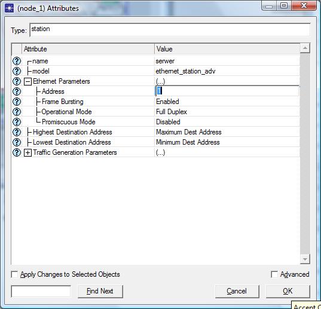View help for Highest Destination Address
This screenshot has height=309, width=321.
(x=17, y=132)
